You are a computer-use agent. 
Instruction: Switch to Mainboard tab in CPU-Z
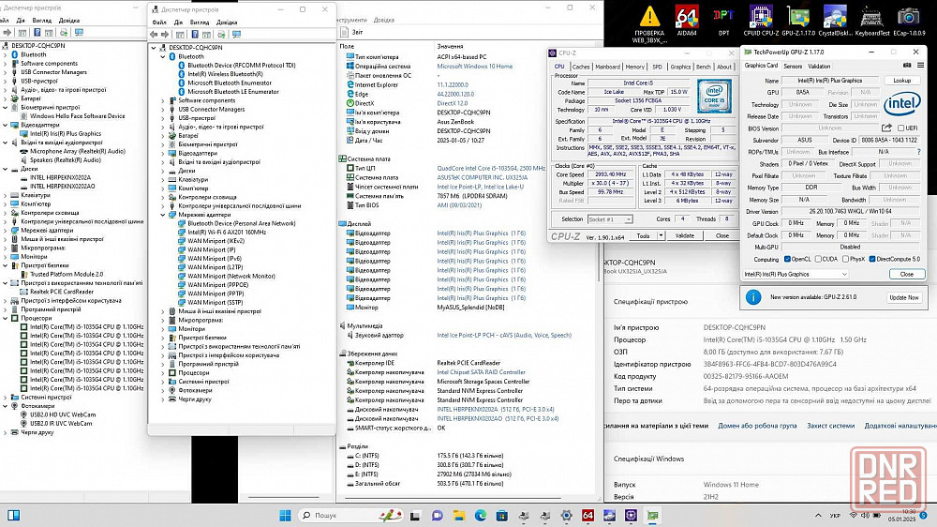[x=607, y=67]
